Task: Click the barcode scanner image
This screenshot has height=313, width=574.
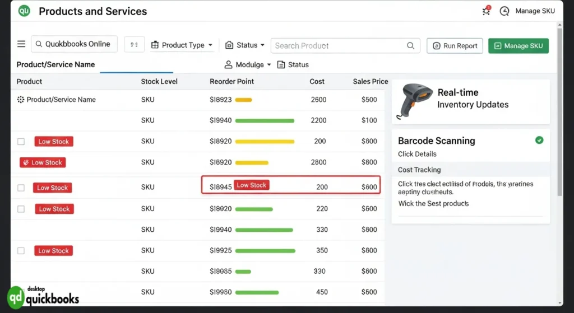Action: [x=413, y=100]
